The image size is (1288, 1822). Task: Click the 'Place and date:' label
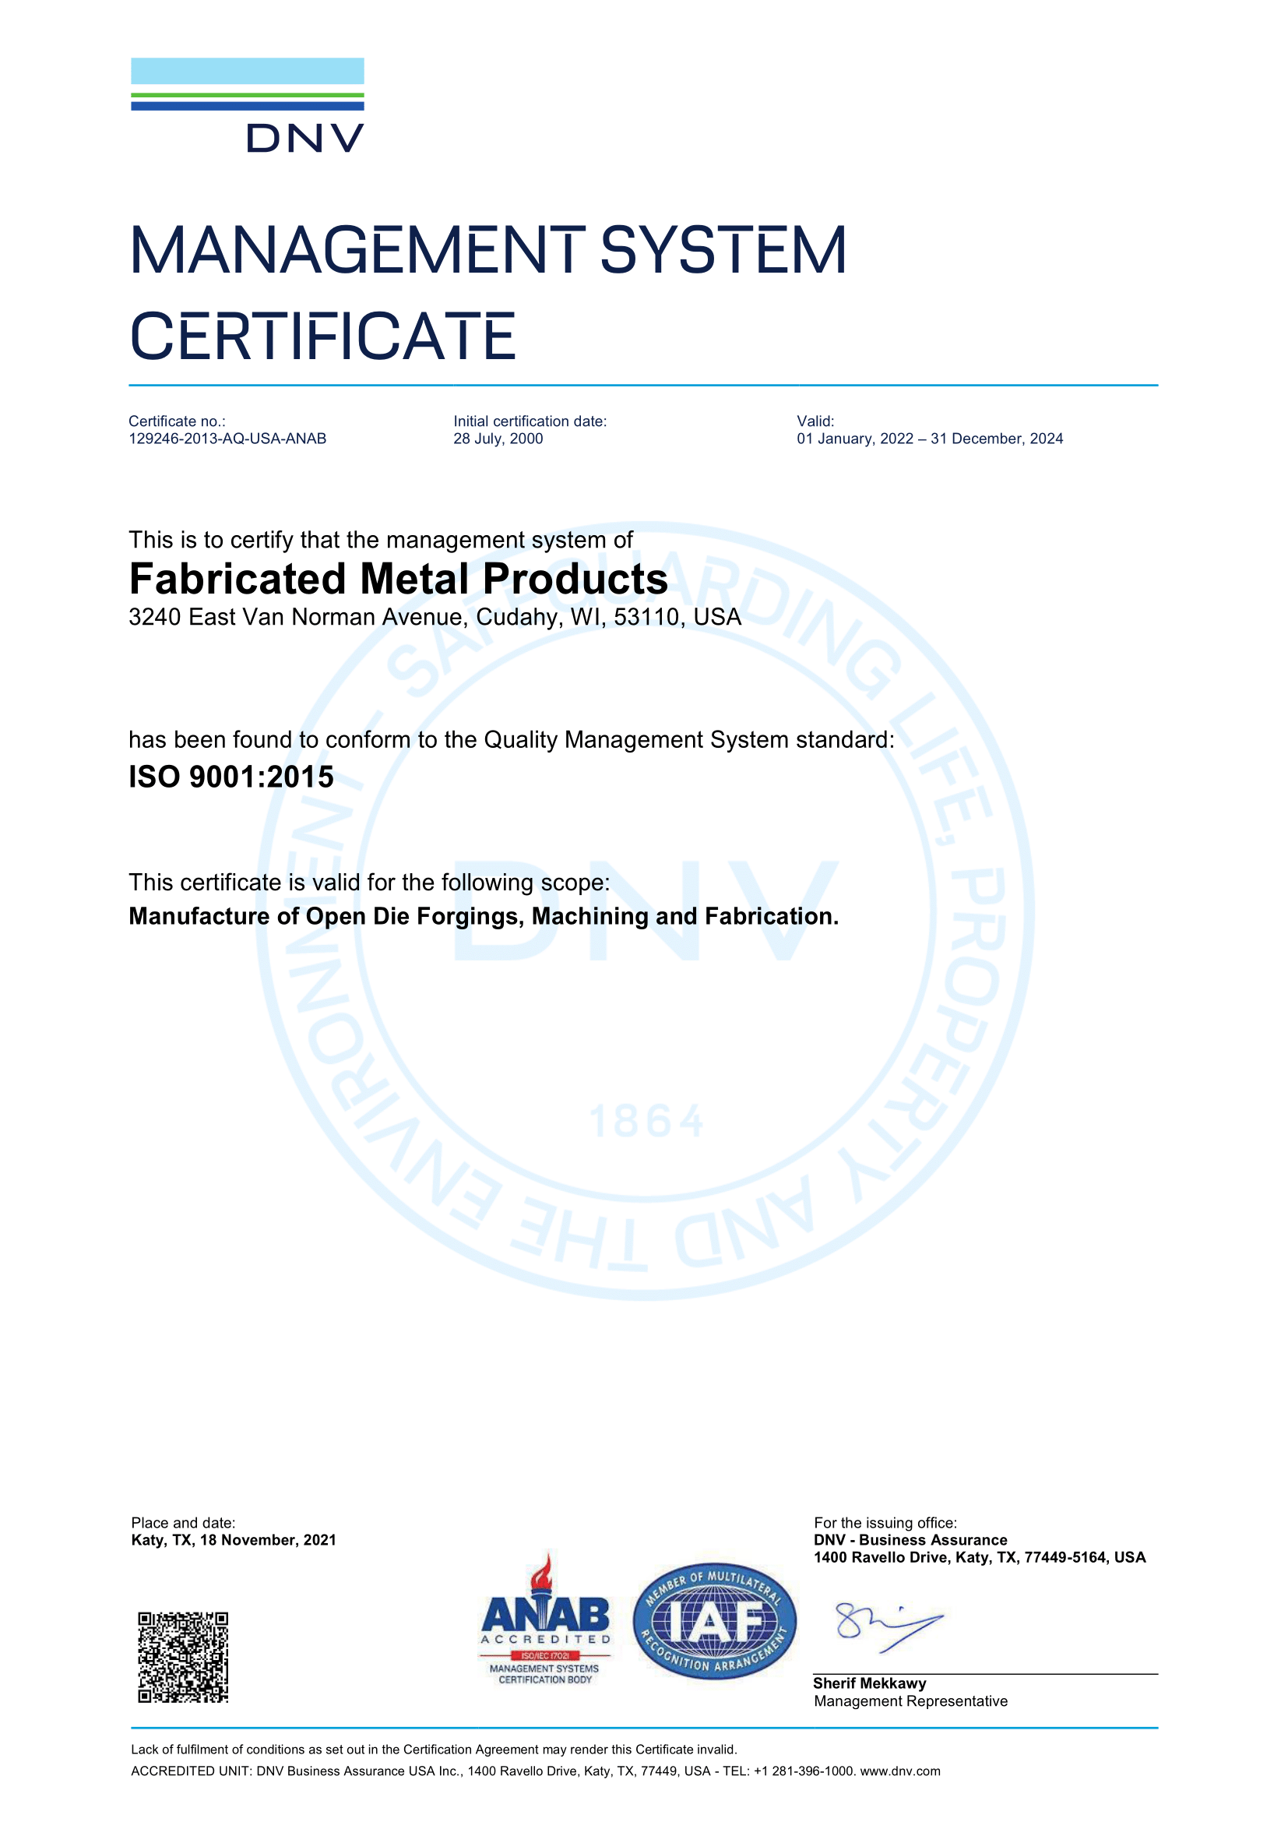pos(183,1523)
